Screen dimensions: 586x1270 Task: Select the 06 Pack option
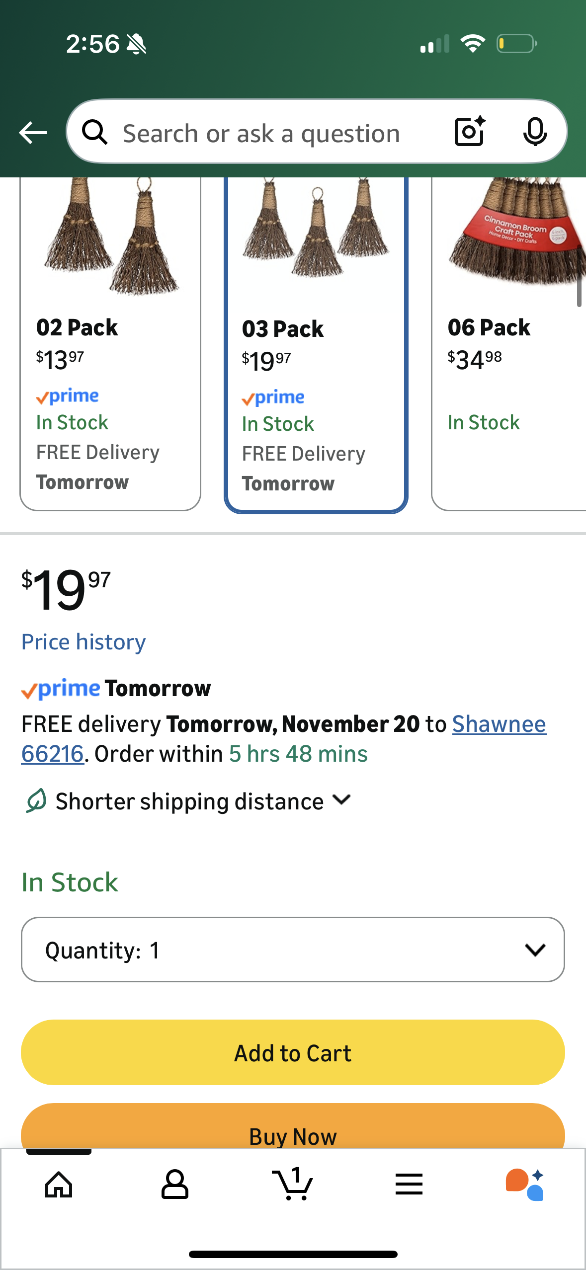coord(509,343)
